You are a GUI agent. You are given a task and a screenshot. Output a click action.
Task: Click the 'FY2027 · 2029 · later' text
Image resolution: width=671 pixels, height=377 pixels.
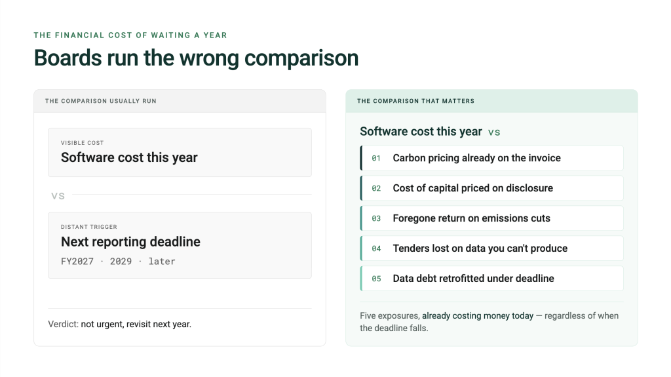118,262
